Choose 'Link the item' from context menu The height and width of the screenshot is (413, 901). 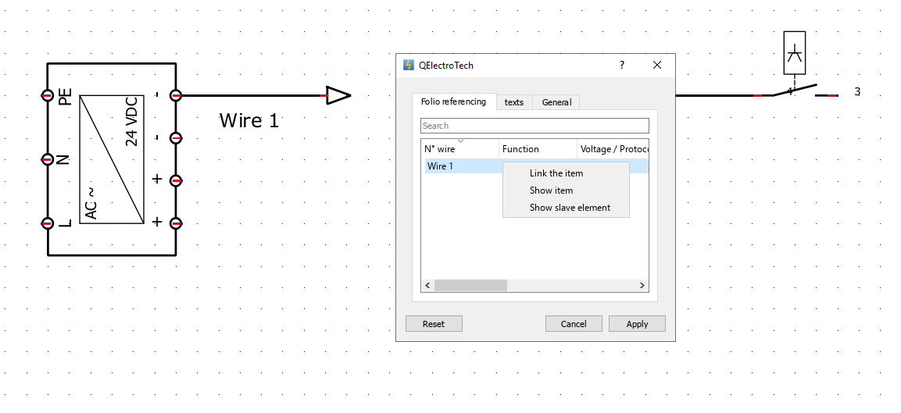(x=556, y=173)
